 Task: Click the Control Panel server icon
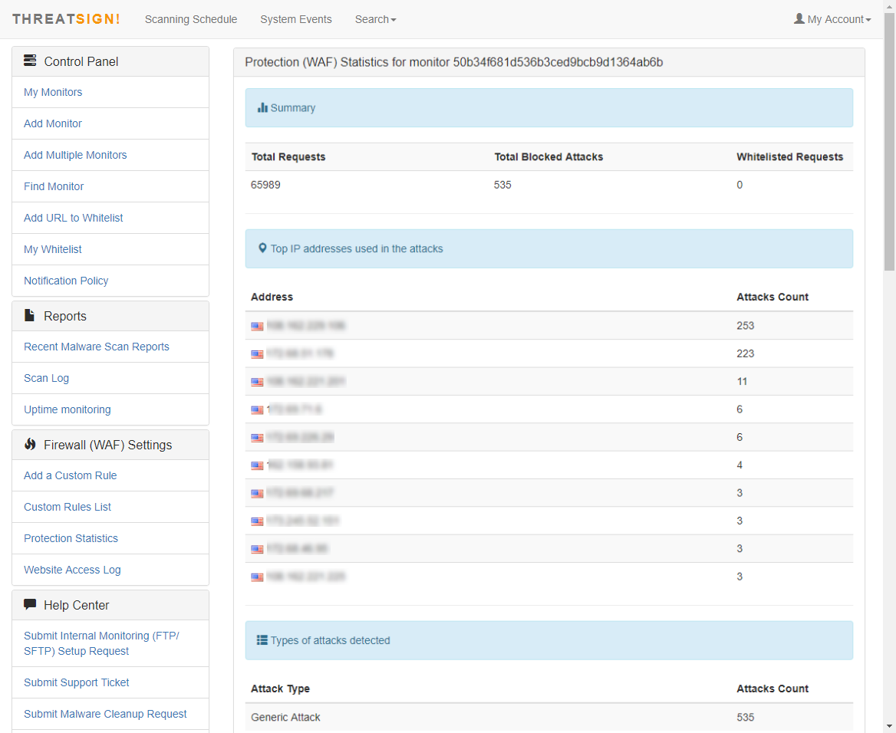pyautogui.click(x=30, y=61)
